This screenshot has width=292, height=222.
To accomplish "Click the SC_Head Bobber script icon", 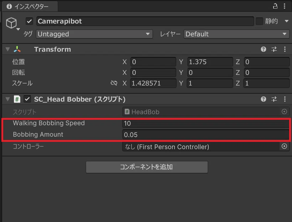I will click(17, 99).
